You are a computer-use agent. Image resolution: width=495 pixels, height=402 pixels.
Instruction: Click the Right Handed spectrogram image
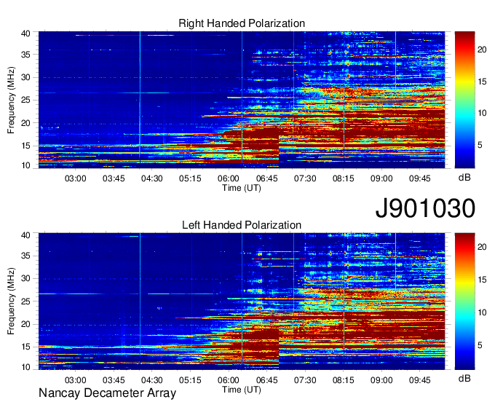point(242,100)
